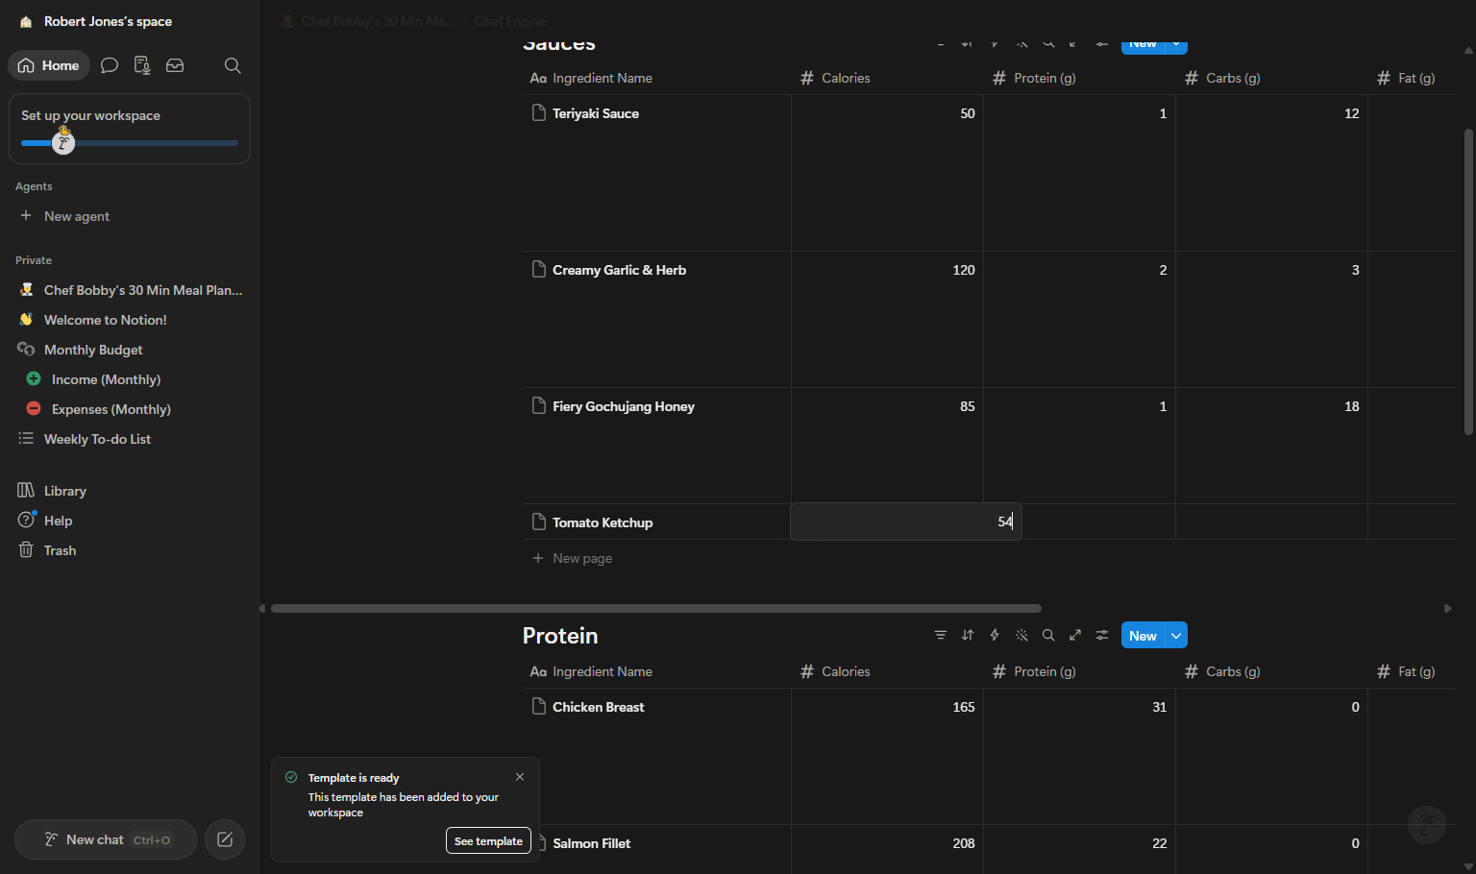Screen dimensions: 1476x874
Task: Click the blue New button in Protein
Action: 1143,636
